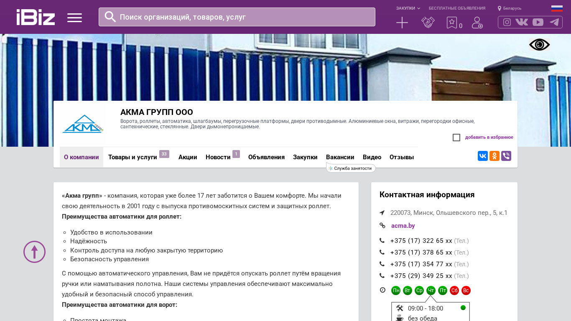Click the 09:00 - 18:00 working hours
Viewport: 571px width, 321px height.
pyautogui.click(x=426, y=308)
